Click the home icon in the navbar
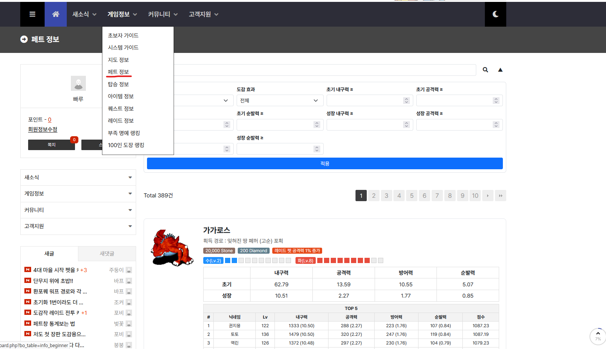Image resolution: width=606 pixels, height=349 pixels. coord(55,14)
